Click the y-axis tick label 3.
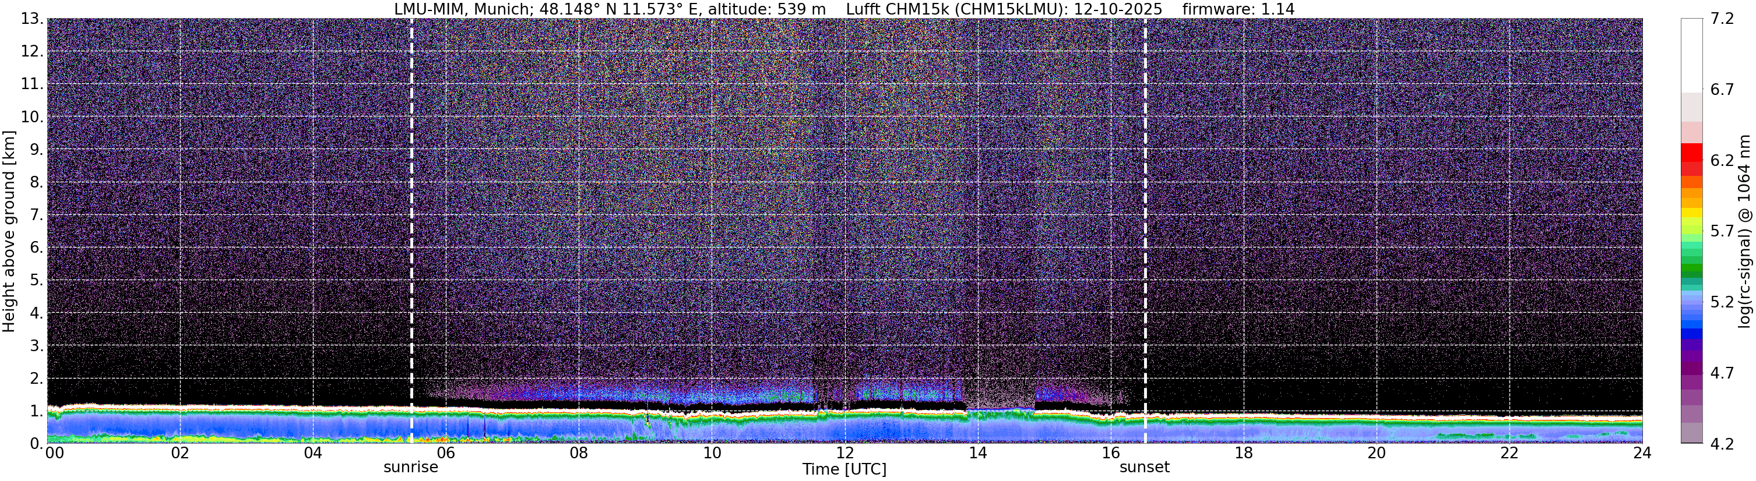The image size is (1756, 481). click(x=37, y=346)
